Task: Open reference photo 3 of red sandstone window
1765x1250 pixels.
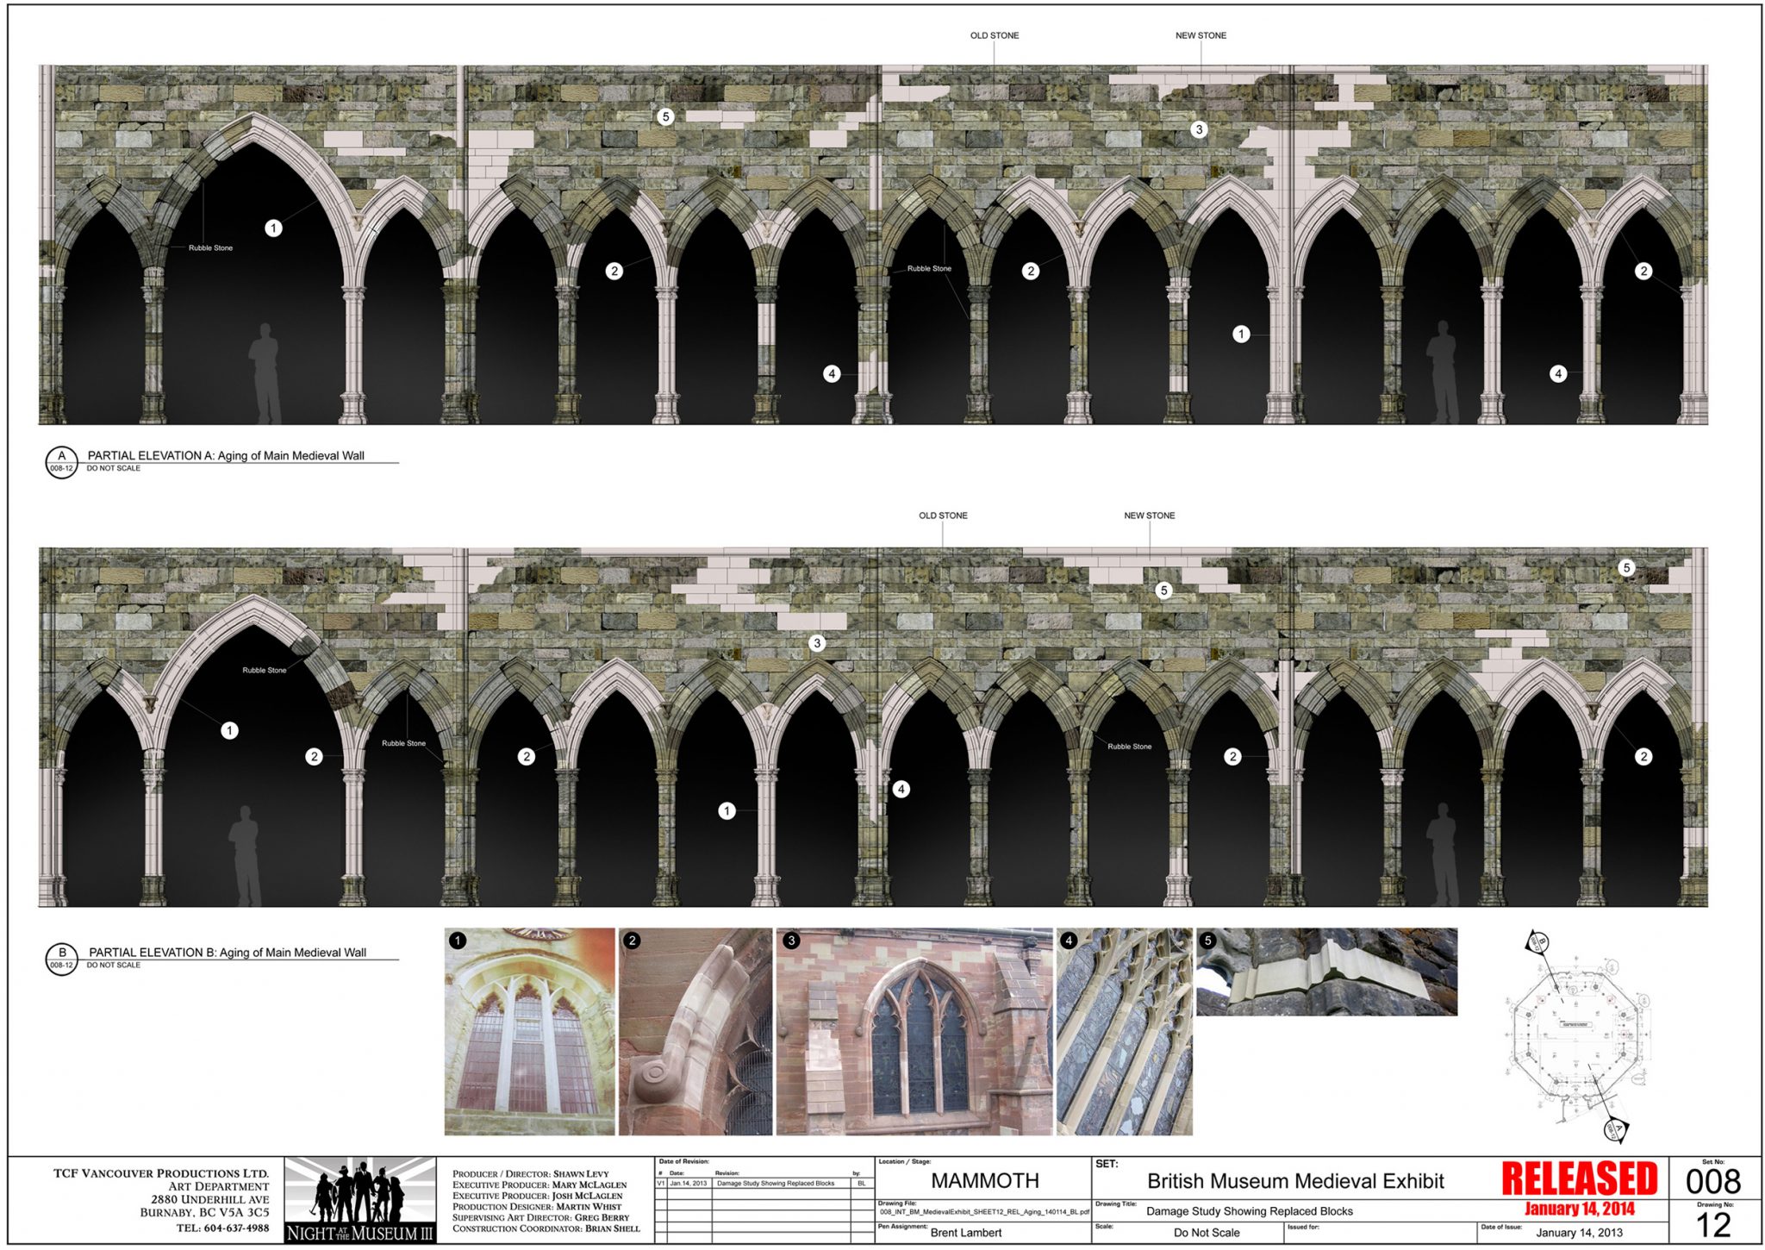Action: [x=914, y=1031]
